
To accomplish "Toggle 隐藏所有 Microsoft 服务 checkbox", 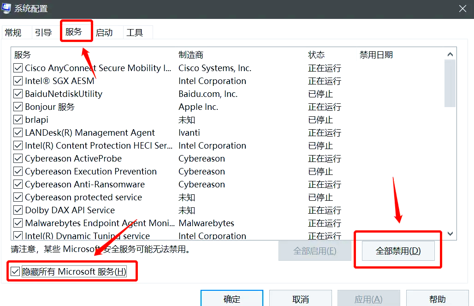I will coord(15,271).
